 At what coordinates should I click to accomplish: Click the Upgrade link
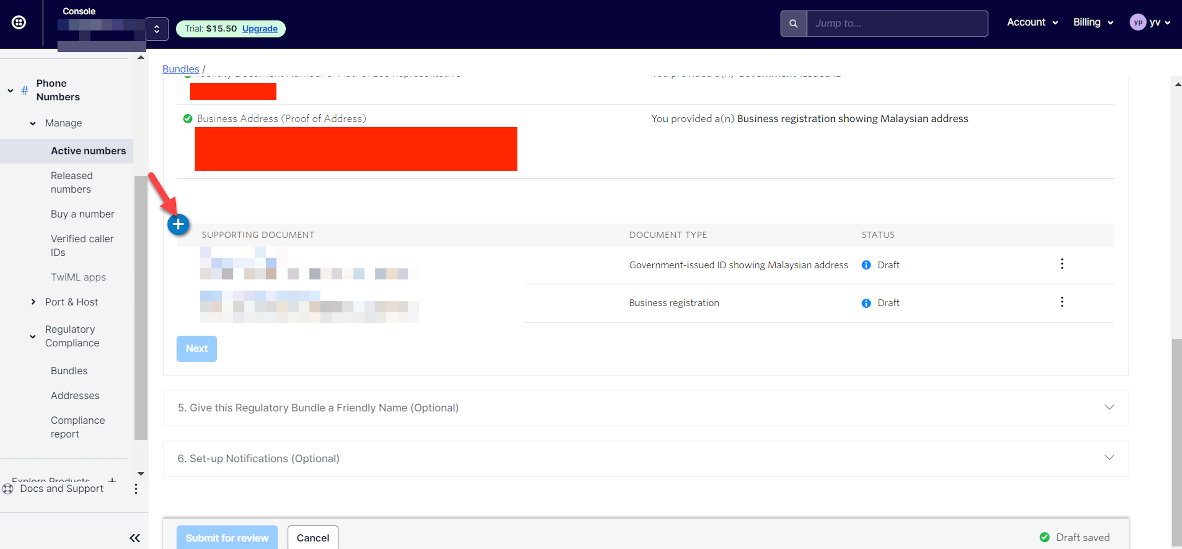pyautogui.click(x=260, y=29)
